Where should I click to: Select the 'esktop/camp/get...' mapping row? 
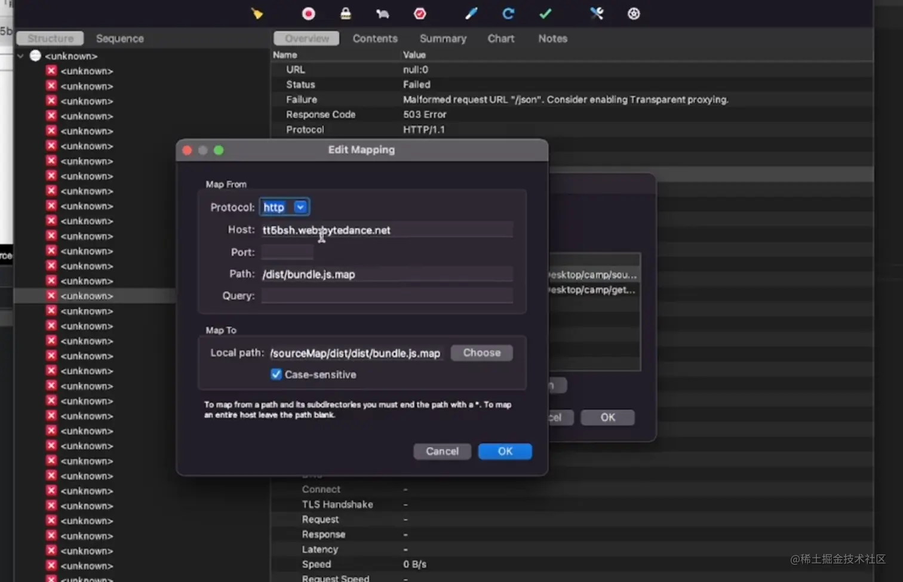(594, 290)
